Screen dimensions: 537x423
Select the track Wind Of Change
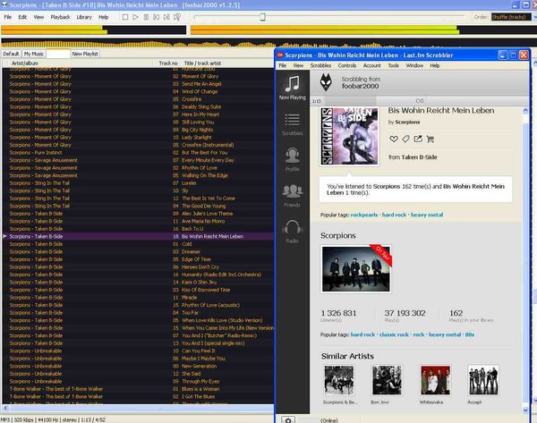point(138,91)
